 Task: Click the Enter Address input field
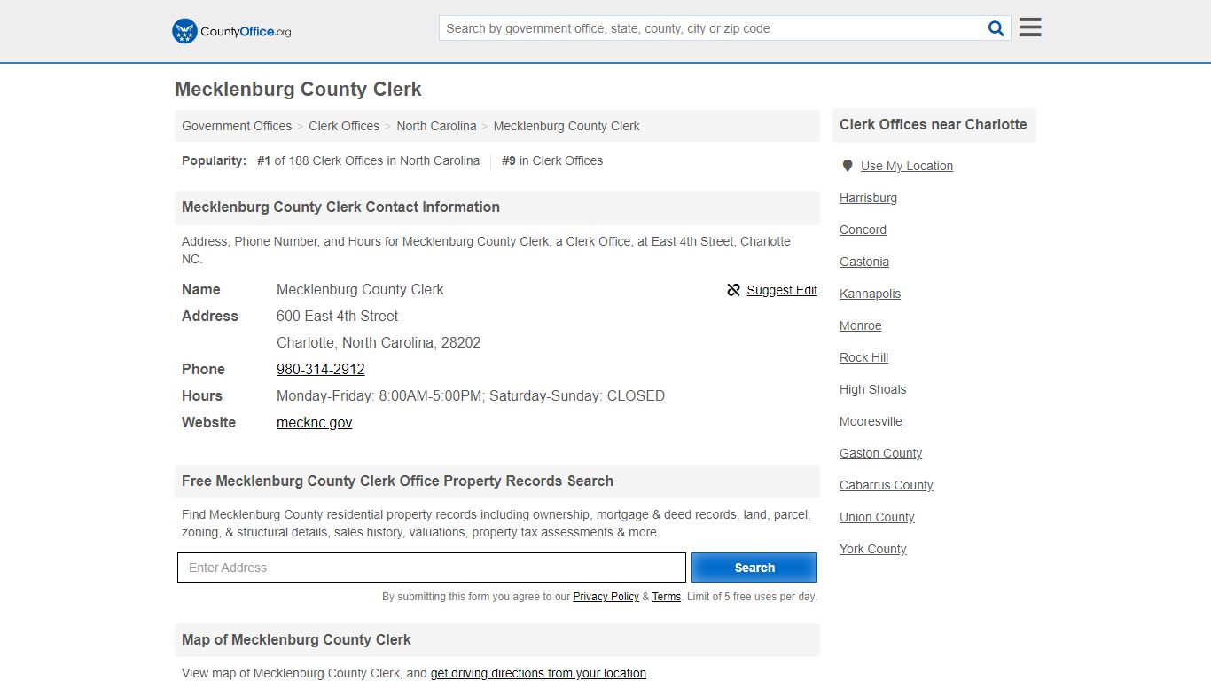432,567
